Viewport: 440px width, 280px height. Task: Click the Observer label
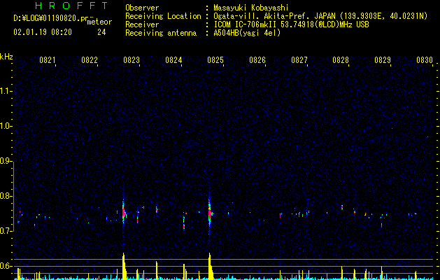click(142, 8)
